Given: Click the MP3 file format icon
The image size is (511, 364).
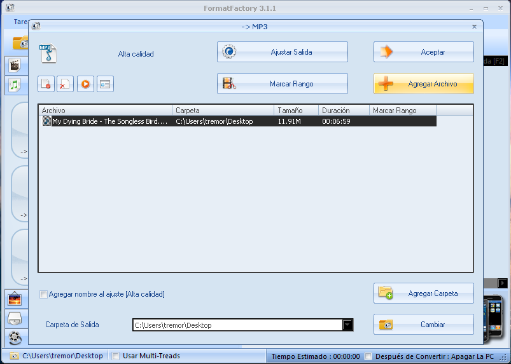Looking at the screenshot, I should coord(48,53).
